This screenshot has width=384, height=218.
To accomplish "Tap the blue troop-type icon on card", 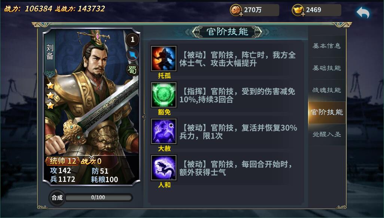I will [132, 55].
